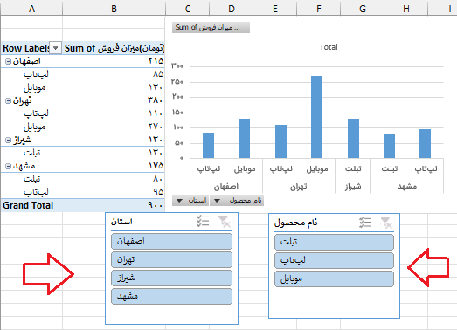
Task: Click the اصفهان لپ‌تاپ value ۸۵ cell
Action: pos(114,74)
